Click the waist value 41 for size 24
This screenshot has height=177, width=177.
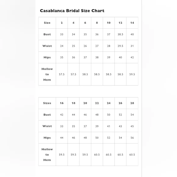[109, 126]
